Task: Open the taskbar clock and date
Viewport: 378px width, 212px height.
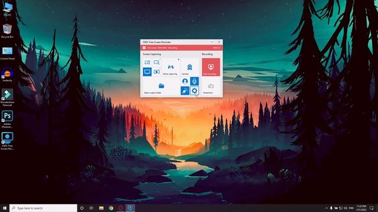Action: click(361, 208)
